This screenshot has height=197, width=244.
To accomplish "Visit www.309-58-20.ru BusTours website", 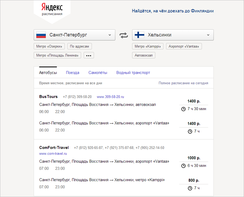I will [110, 97].
